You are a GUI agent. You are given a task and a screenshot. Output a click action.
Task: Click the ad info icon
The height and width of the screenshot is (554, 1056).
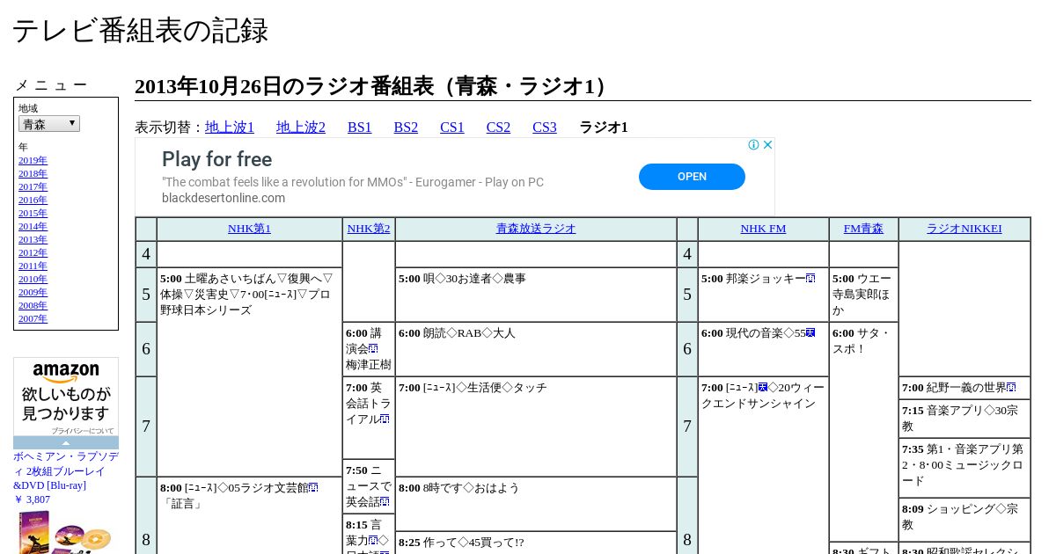click(x=754, y=145)
